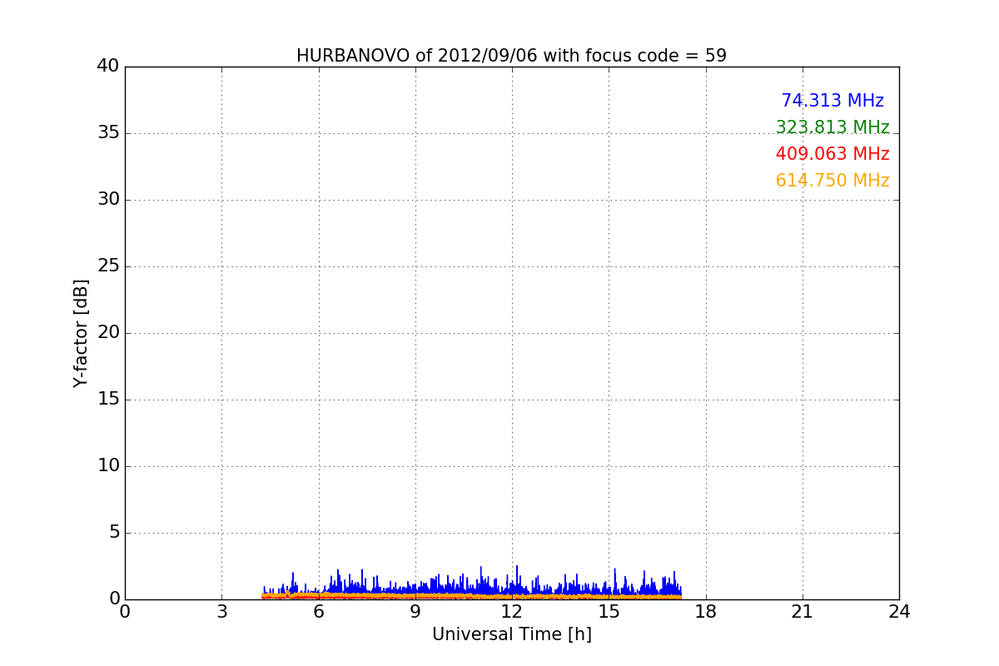Click y-axis tick label 35
Image resolution: width=999 pixels, height=666 pixels.
pyautogui.click(x=108, y=133)
